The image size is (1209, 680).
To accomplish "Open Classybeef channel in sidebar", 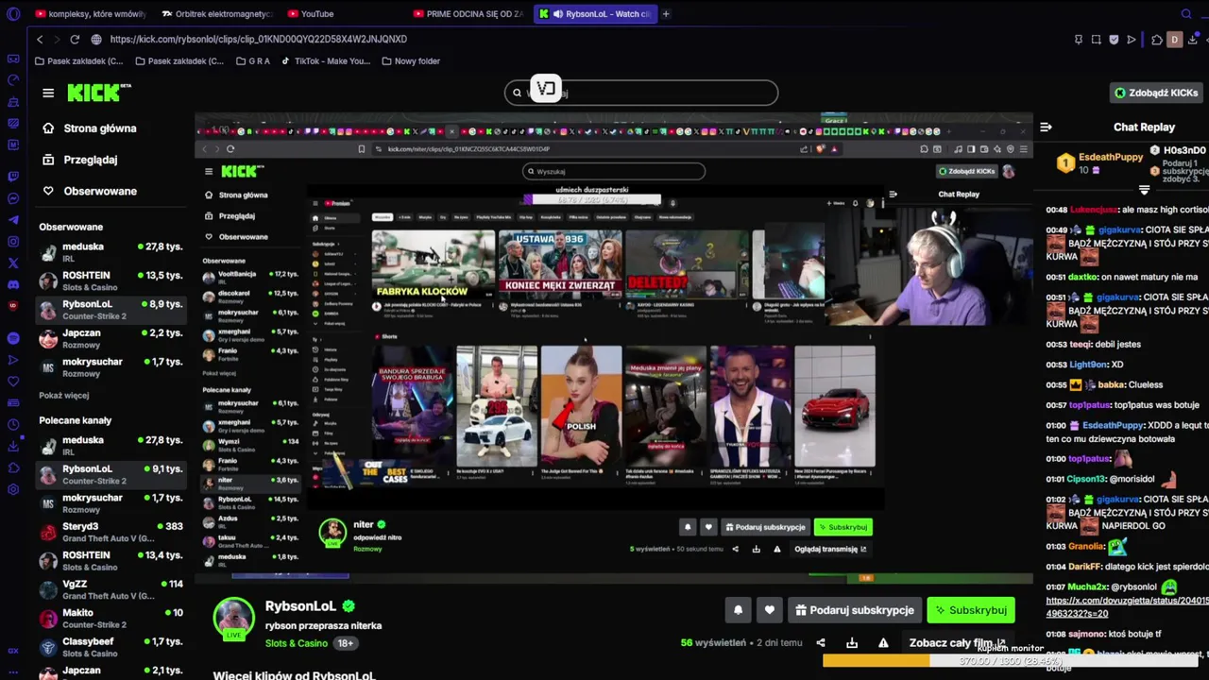I will [x=111, y=647].
